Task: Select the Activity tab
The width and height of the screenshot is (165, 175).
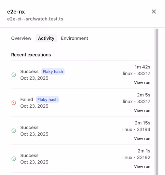Action: (46, 38)
